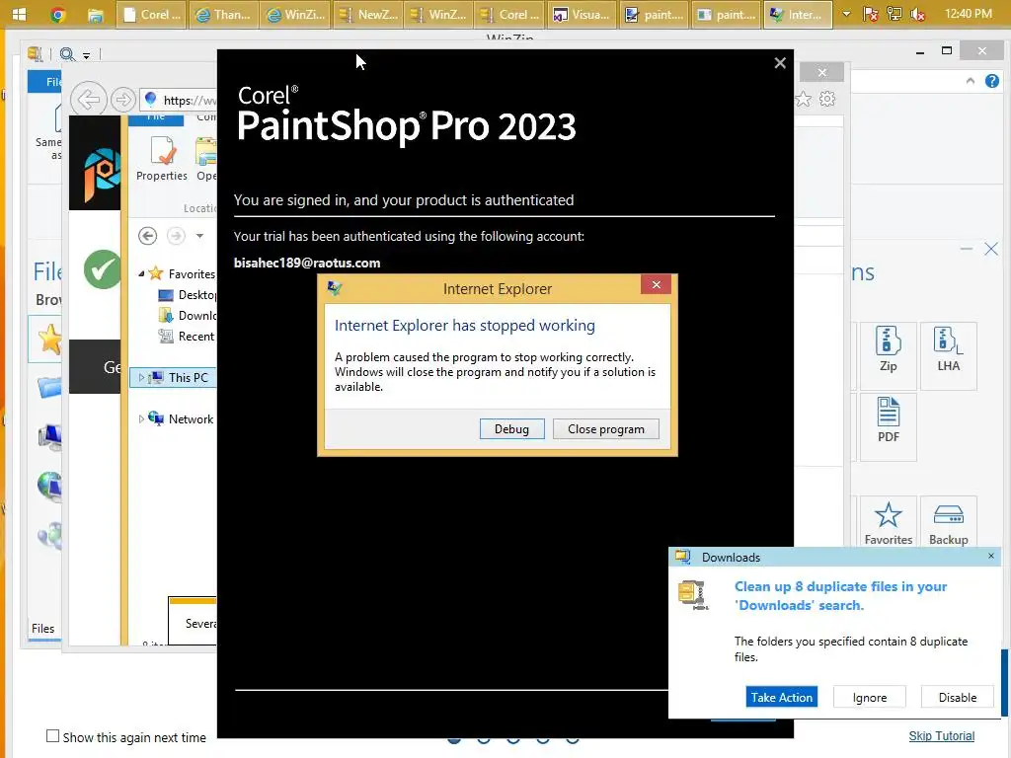The height and width of the screenshot is (758, 1011).
Task: Open recent locations dropdown in file dialog
Action: point(199,236)
